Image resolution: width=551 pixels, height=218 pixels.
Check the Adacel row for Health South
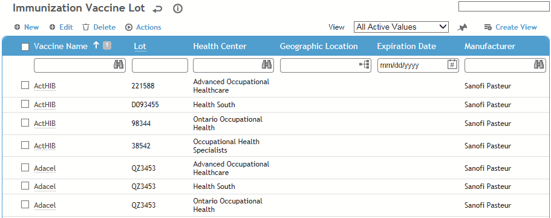25,186
